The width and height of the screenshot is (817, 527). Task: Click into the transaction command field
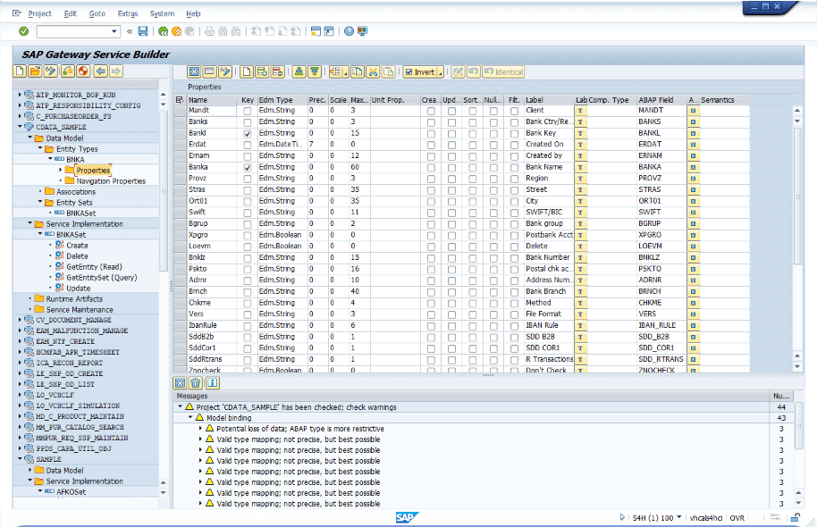pyautogui.click(x=75, y=31)
